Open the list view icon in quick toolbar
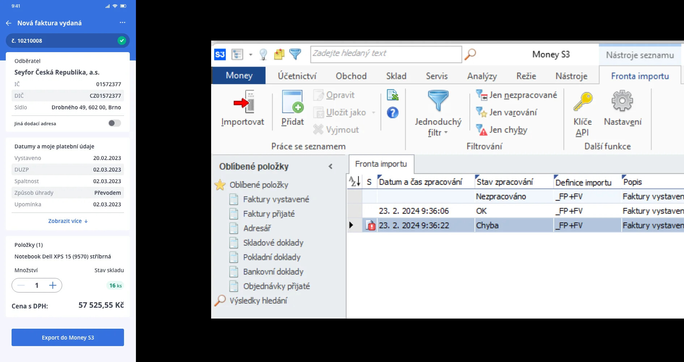This screenshot has width=684, height=362. (237, 55)
